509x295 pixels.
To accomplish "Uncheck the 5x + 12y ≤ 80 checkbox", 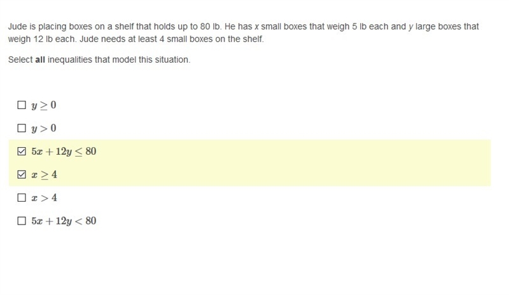I will (x=22, y=151).
